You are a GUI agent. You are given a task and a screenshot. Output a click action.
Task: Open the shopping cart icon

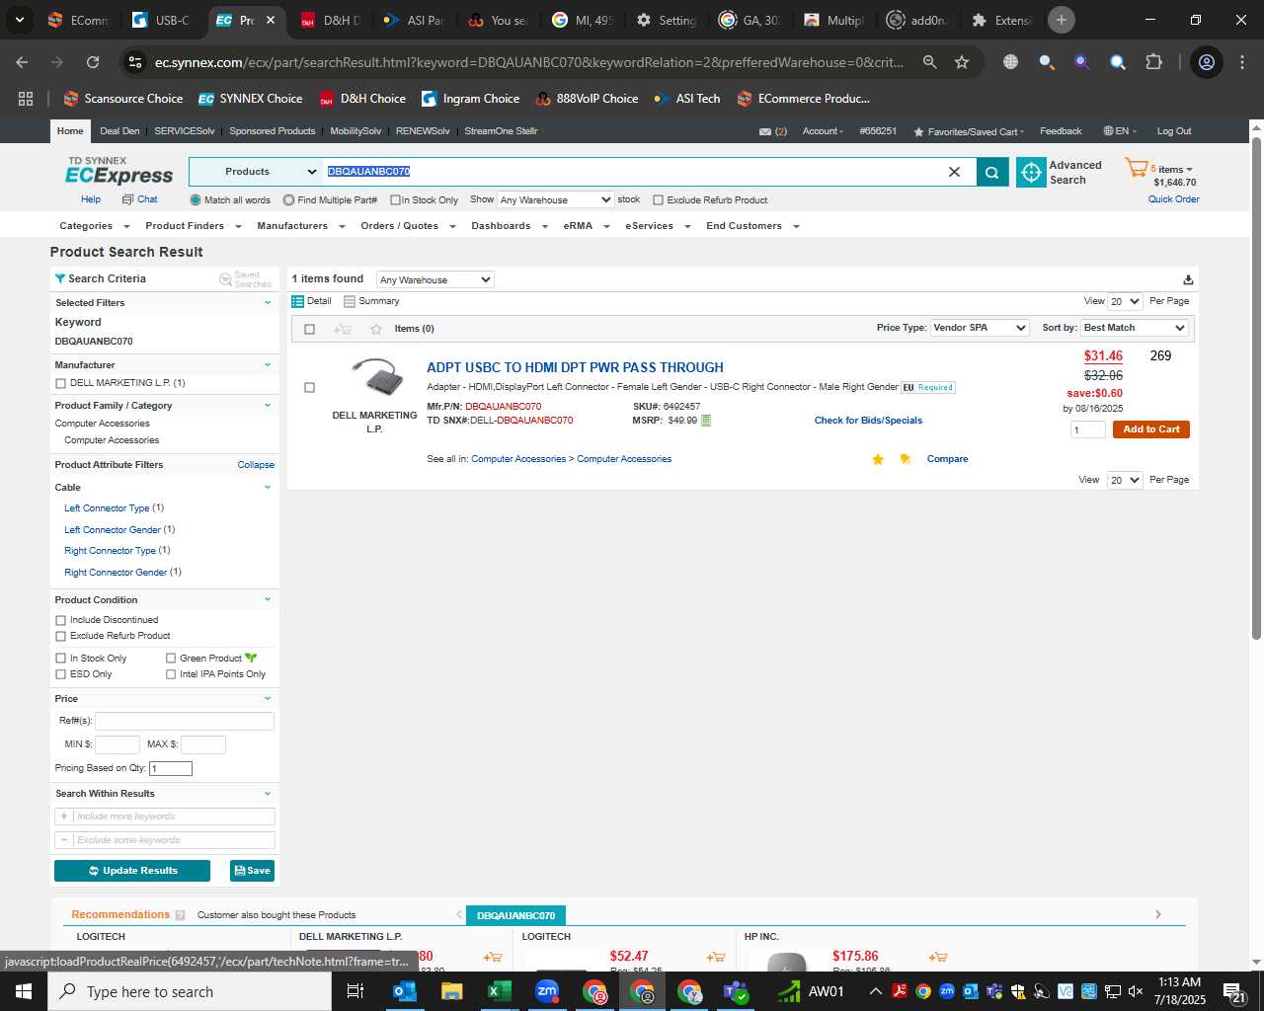[x=1136, y=168]
